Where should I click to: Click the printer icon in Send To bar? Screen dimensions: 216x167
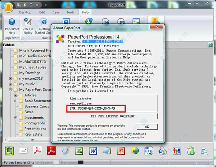[x=162, y=150]
